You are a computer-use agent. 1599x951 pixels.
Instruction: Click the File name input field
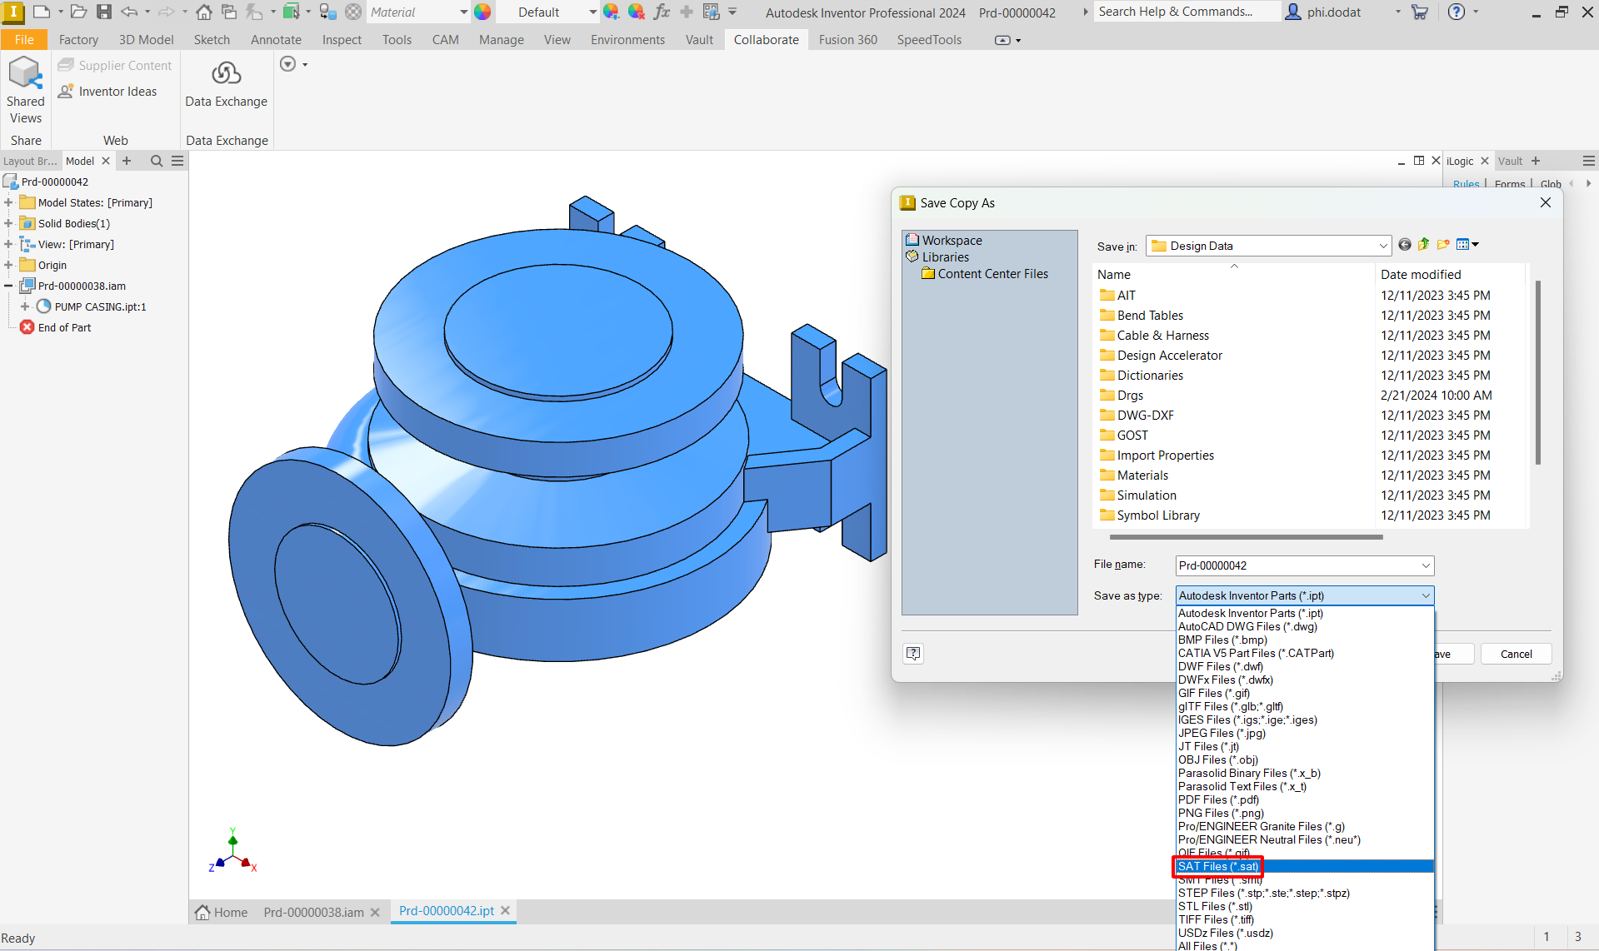tap(1297, 565)
